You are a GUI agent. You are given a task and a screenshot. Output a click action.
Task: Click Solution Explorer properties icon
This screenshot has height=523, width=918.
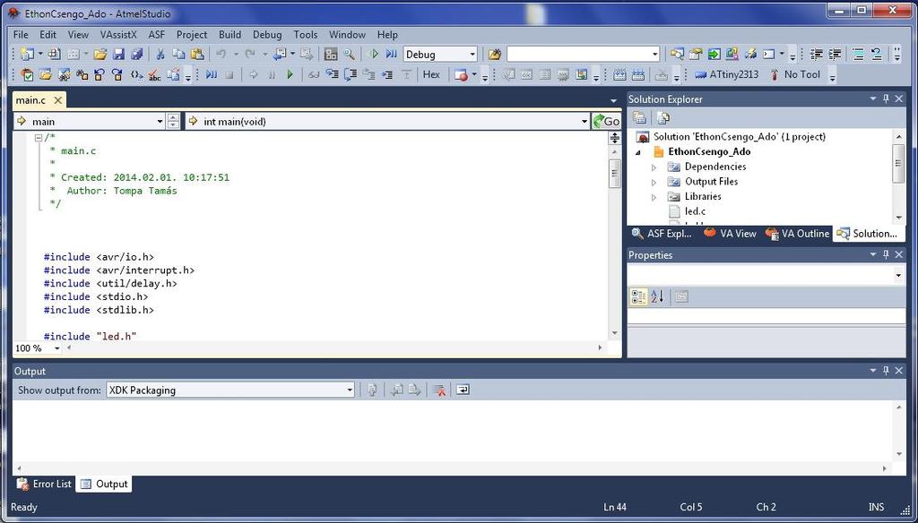pyautogui.click(x=639, y=118)
